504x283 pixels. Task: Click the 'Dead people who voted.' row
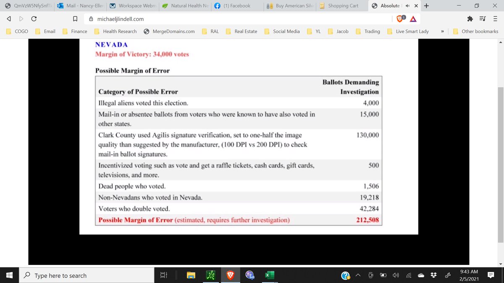pos(239,186)
